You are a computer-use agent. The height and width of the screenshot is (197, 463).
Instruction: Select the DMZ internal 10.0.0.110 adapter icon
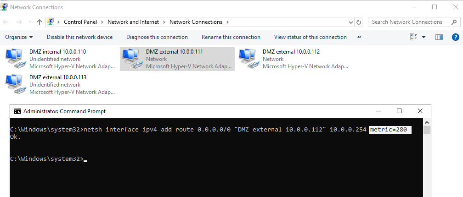coord(16,60)
